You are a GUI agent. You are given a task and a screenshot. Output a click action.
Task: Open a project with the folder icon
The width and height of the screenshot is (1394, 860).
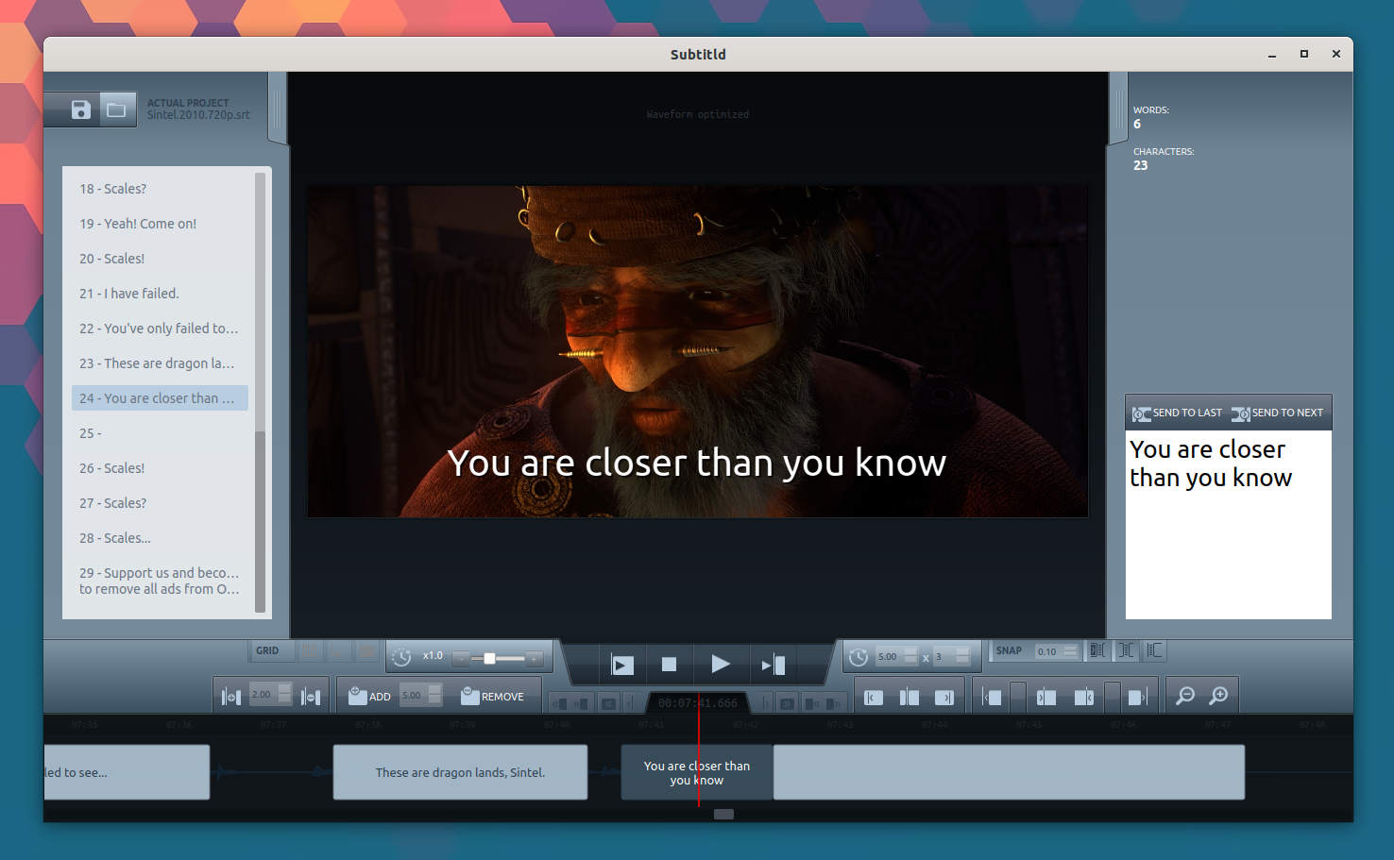(117, 109)
